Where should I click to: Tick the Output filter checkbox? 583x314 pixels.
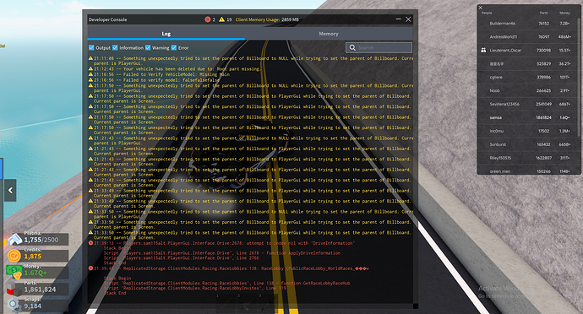click(91, 47)
